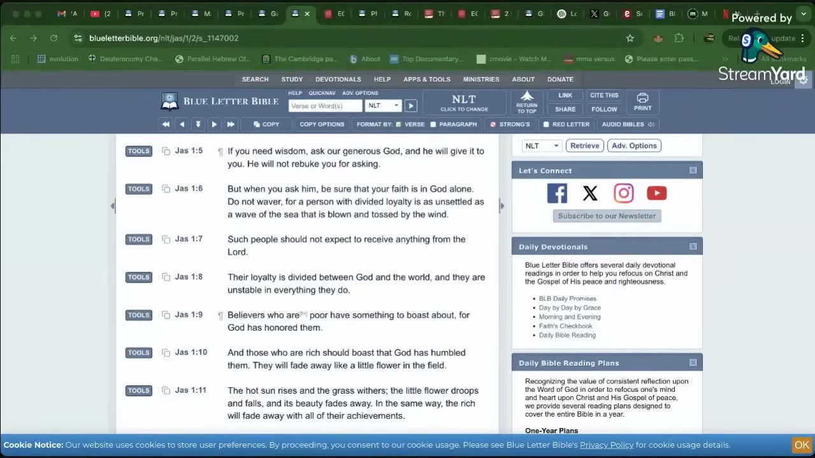Open the Instagram icon in Let's Connect
Viewport: 815px width, 458px height.
pos(623,193)
